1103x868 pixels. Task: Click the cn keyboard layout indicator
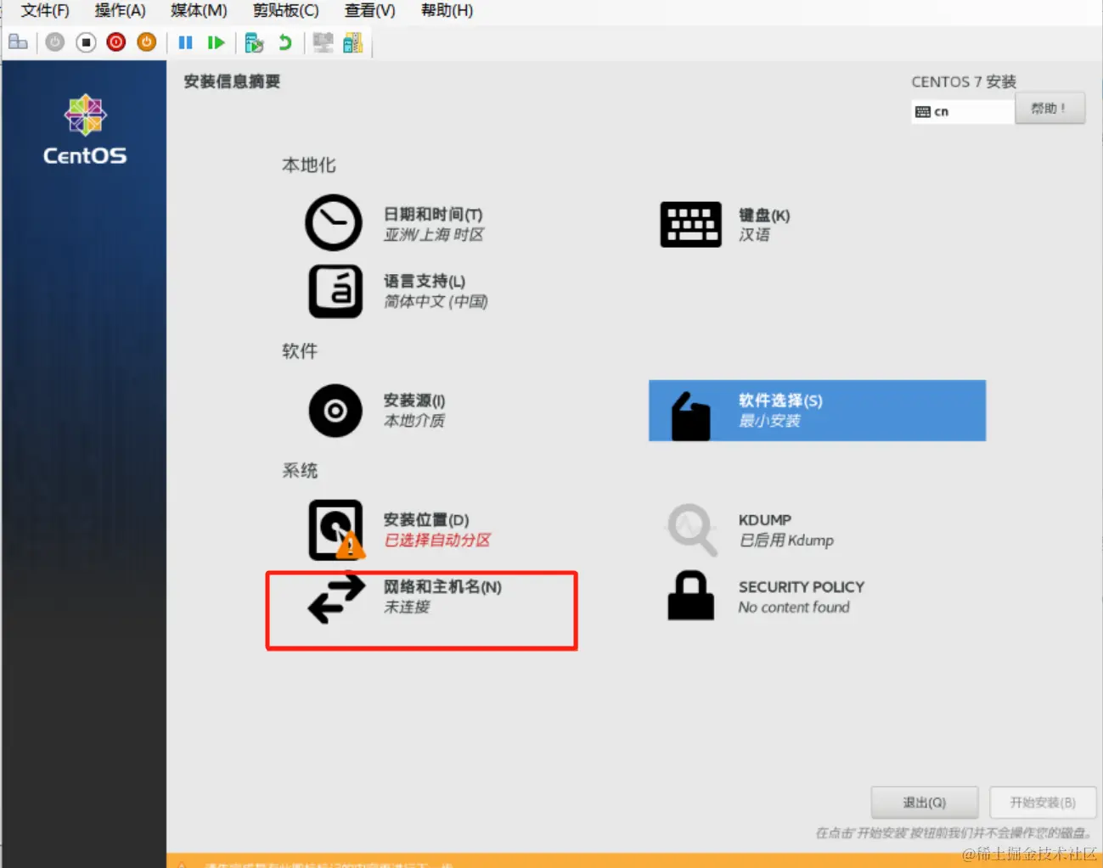click(963, 112)
